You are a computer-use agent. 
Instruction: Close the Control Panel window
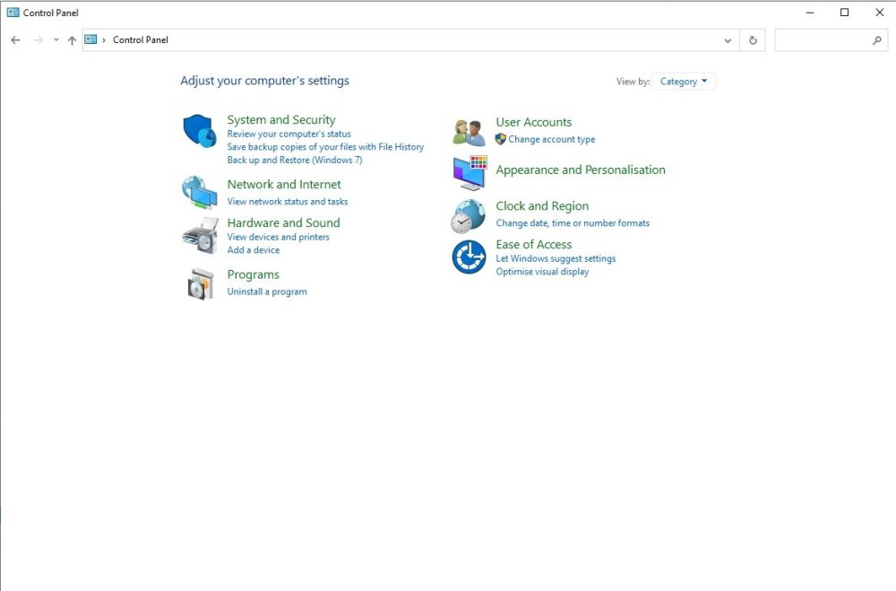880,12
